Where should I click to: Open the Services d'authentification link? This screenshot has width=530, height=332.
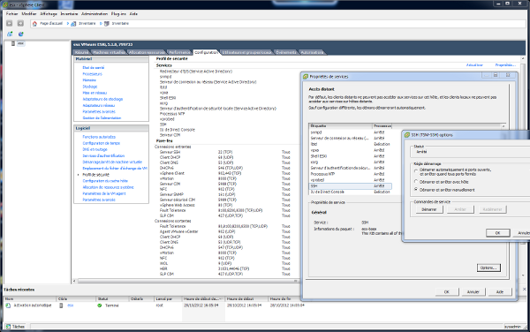[x=103, y=155]
